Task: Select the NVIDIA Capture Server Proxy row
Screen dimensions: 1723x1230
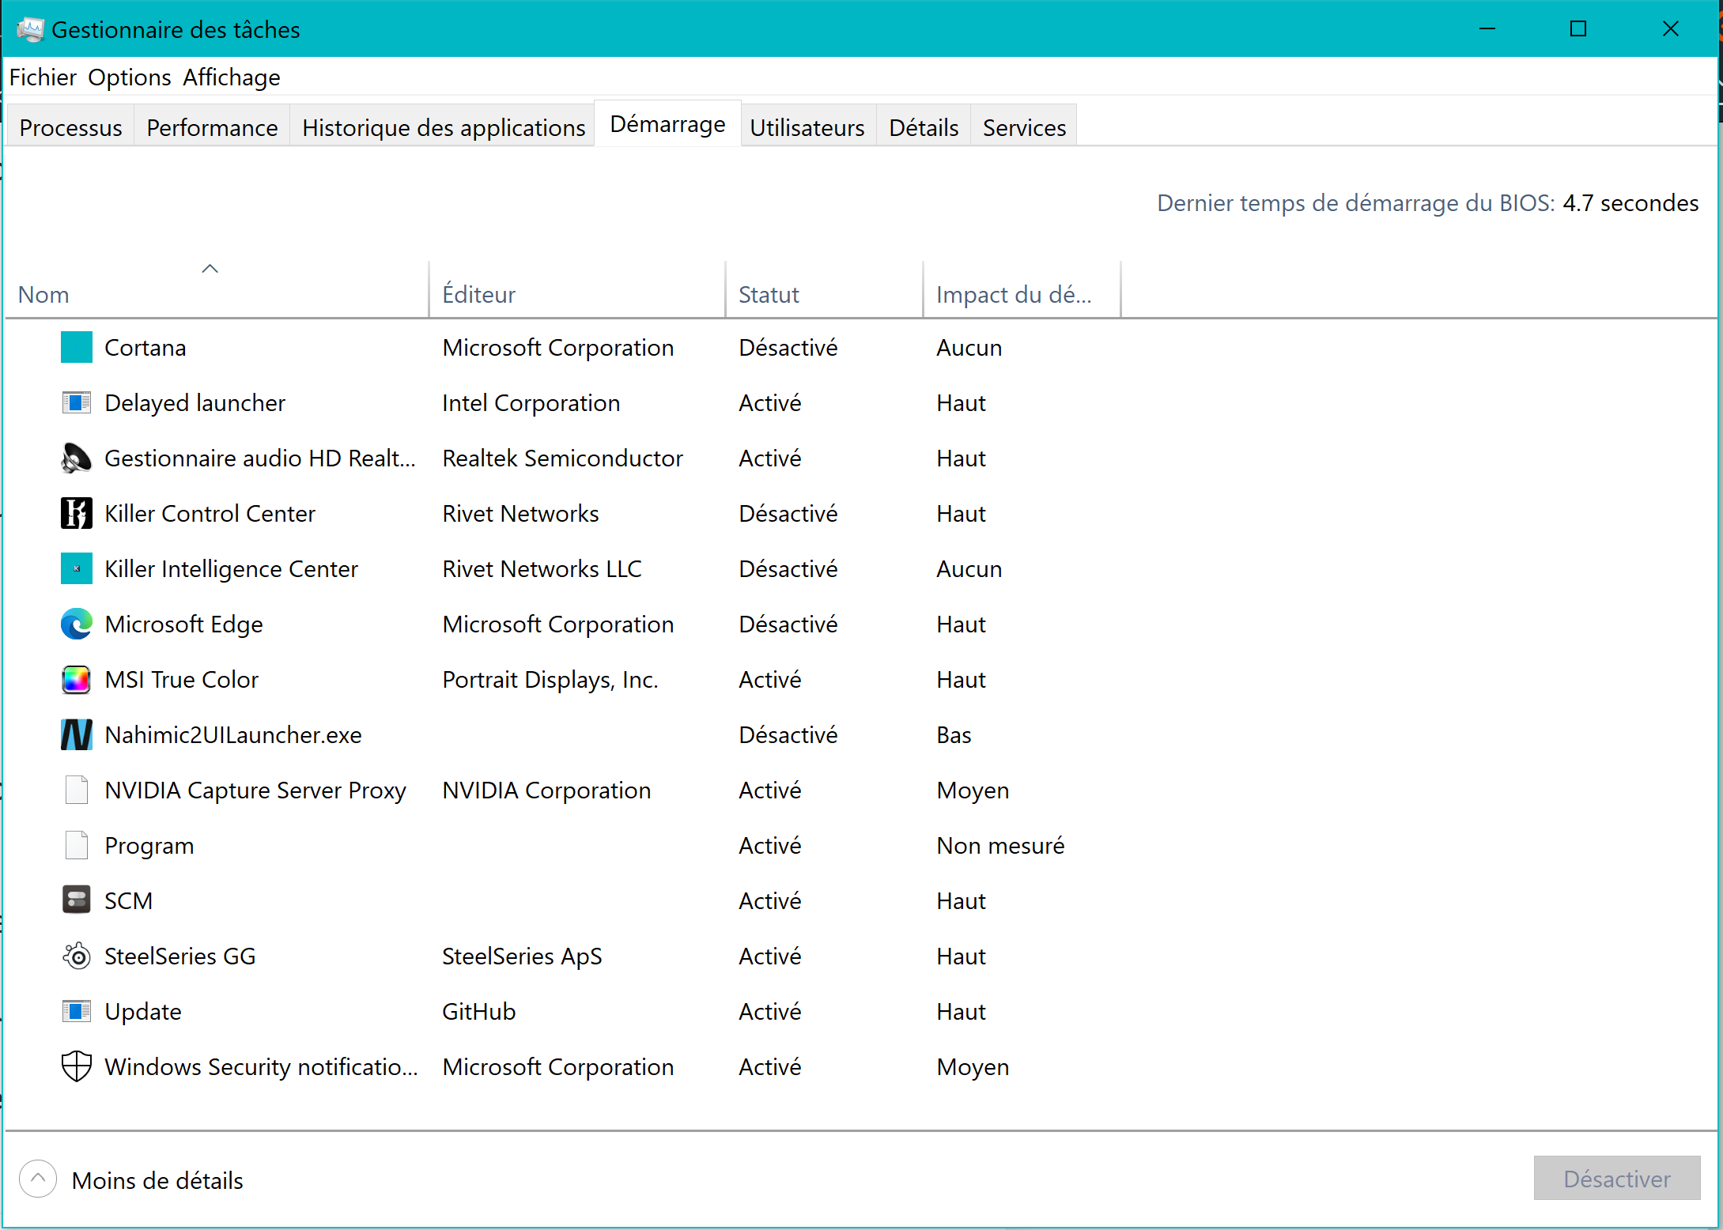Action: click(255, 790)
